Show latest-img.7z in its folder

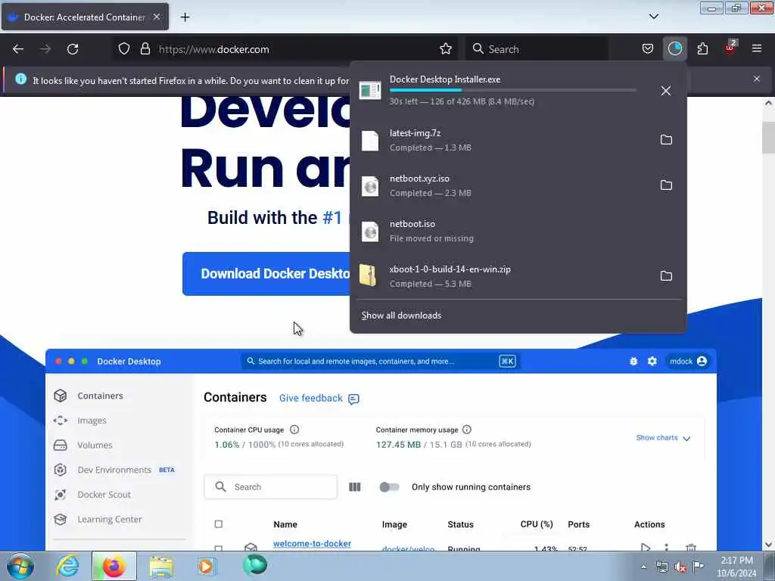pyautogui.click(x=666, y=140)
